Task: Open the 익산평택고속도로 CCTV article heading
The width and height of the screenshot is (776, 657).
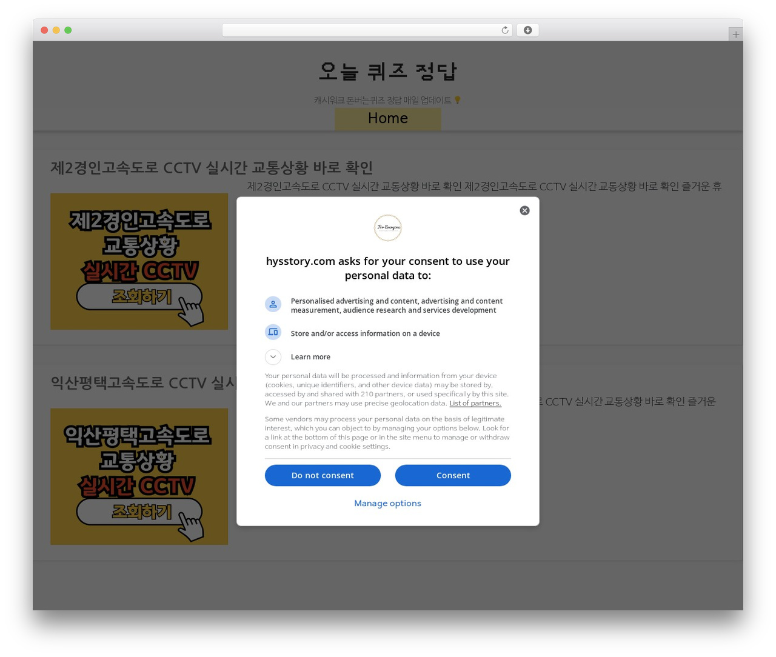Action: point(144,383)
